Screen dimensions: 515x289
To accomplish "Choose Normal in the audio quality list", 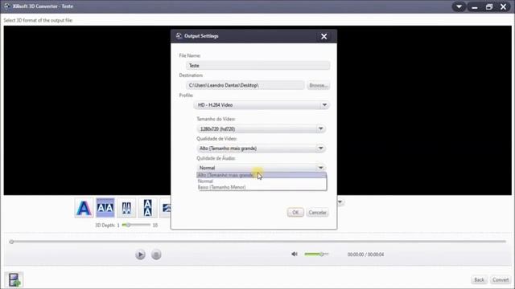I will pos(262,181).
